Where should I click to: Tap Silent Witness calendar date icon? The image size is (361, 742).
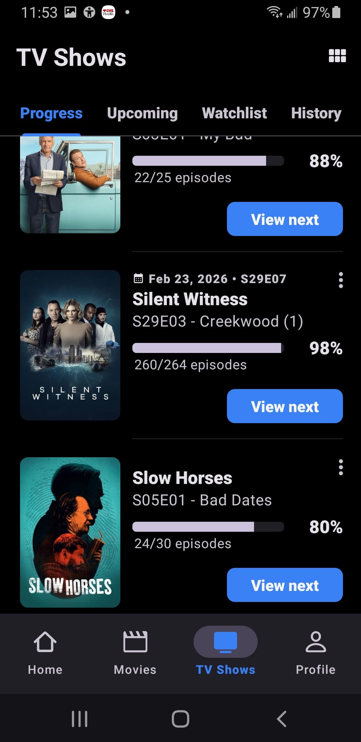click(138, 278)
